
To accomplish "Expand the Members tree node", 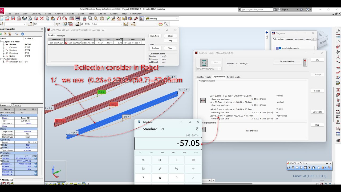I will point(3,50).
